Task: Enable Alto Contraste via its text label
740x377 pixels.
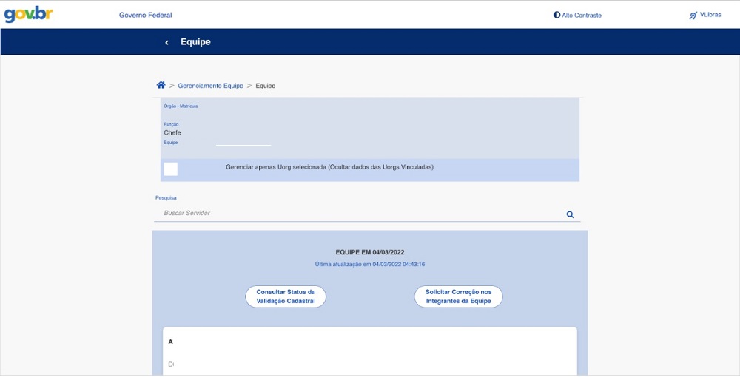Action: (582, 15)
